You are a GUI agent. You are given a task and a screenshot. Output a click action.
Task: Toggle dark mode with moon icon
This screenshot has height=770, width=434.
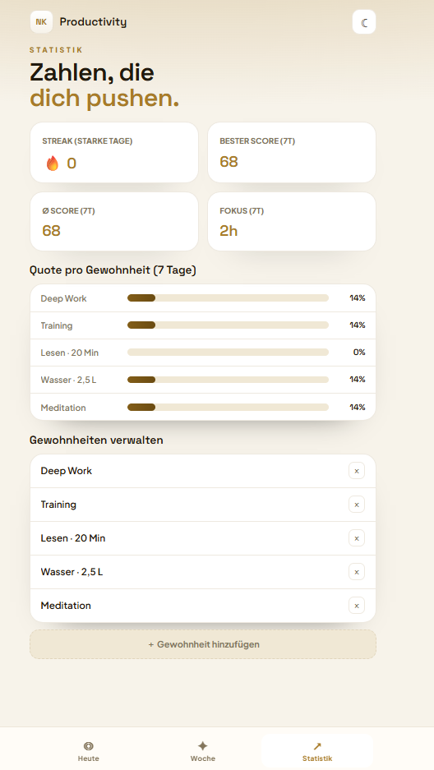coord(364,22)
